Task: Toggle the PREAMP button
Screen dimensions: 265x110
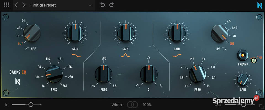Action: pos(243,55)
